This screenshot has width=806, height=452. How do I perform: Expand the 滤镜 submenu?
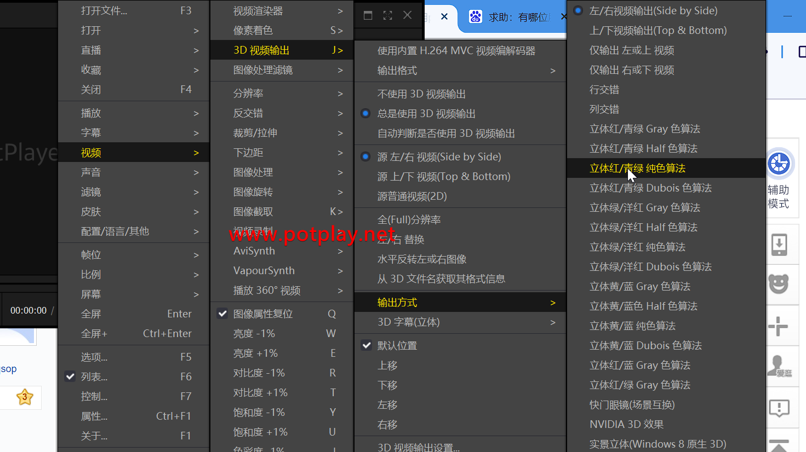tap(134, 192)
